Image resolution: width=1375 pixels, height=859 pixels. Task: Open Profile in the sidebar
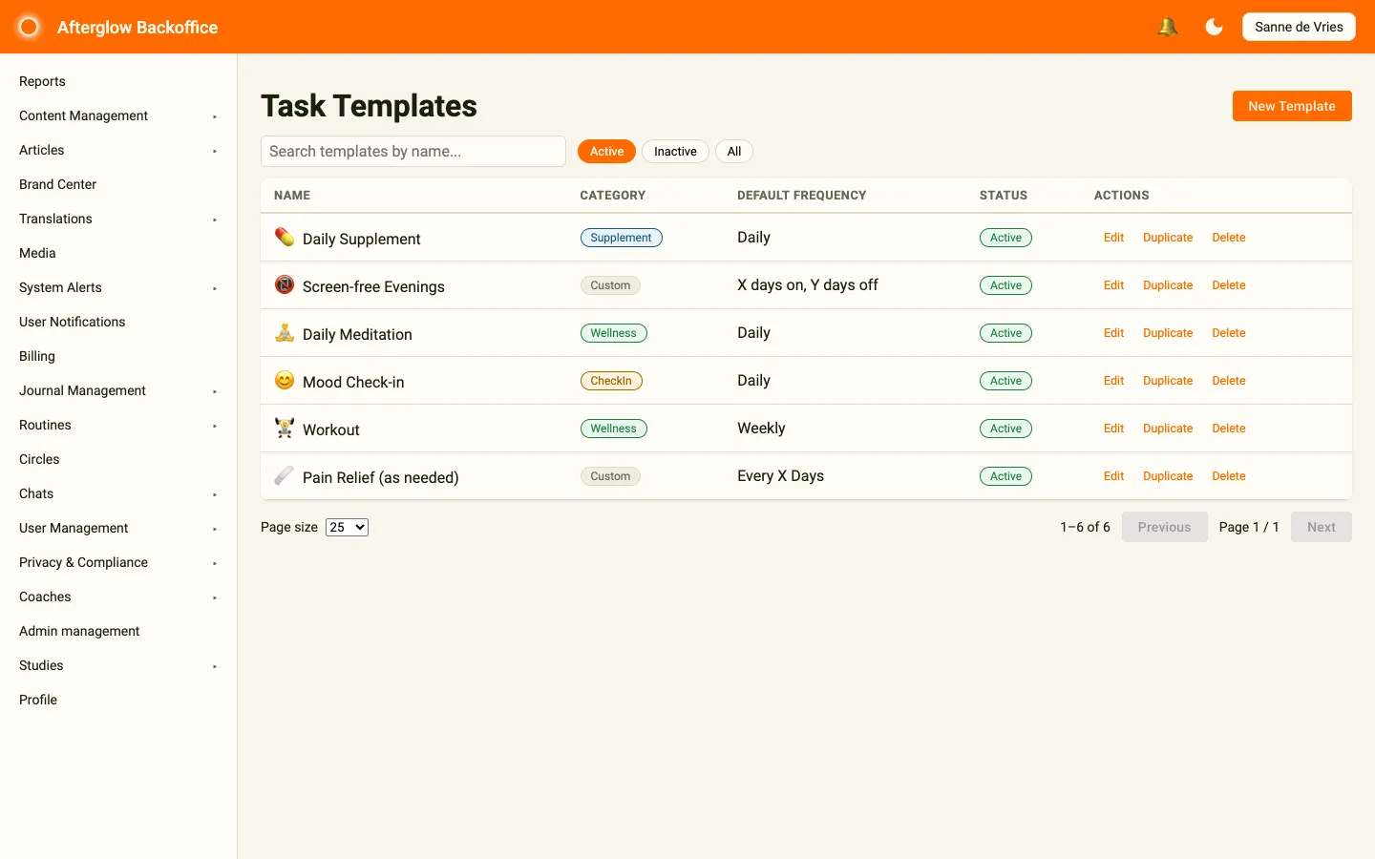[38, 700]
